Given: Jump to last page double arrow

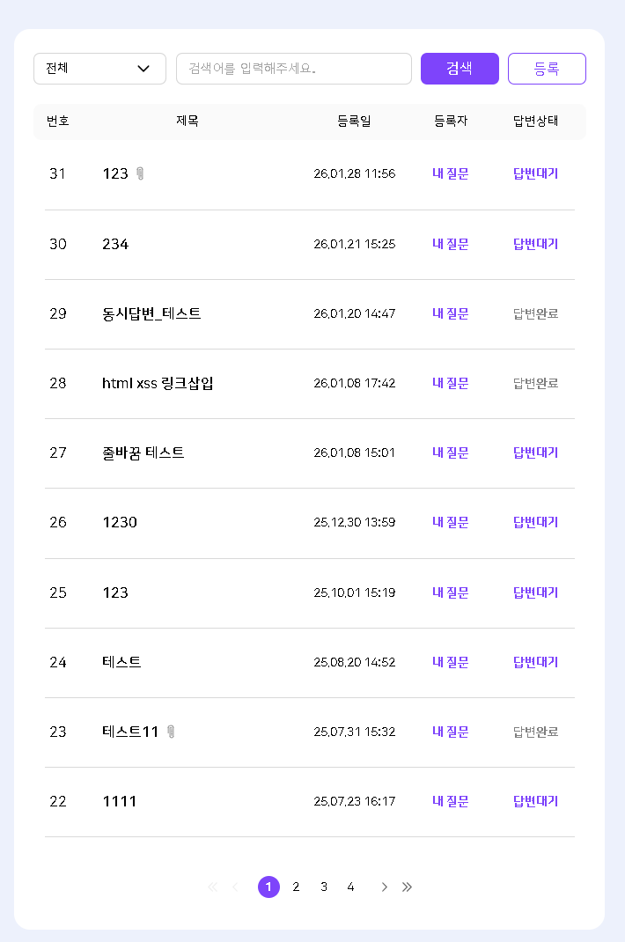Looking at the screenshot, I should point(407,887).
